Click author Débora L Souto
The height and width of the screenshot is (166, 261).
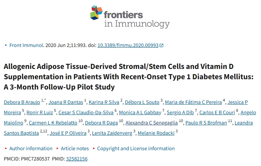click(142, 102)
